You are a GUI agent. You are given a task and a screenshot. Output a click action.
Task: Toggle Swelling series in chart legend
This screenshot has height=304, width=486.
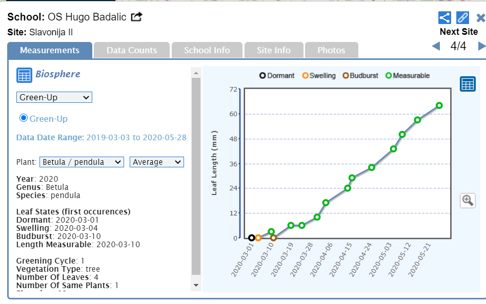click(319, 76)
